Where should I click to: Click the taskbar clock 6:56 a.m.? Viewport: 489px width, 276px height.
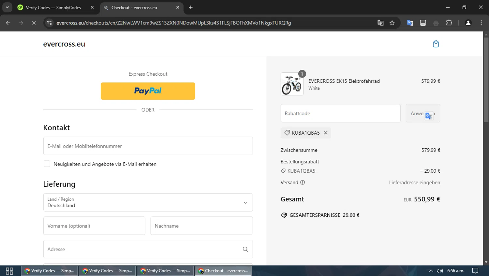click(456, 271)
